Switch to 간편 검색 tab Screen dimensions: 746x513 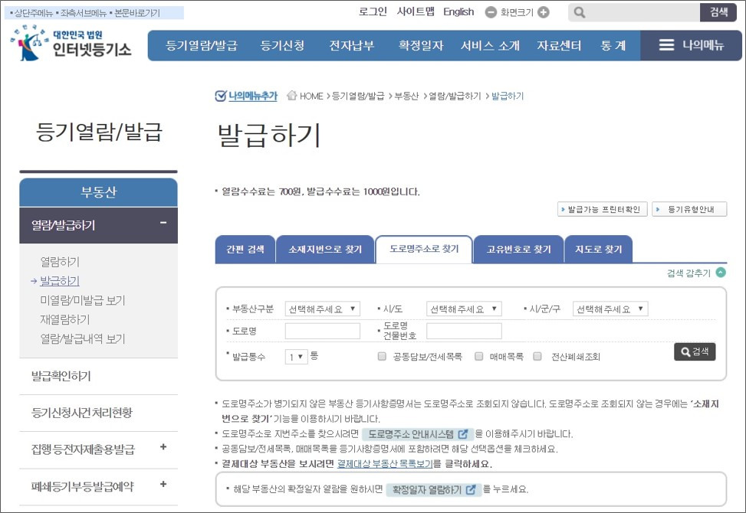[245, 249]
